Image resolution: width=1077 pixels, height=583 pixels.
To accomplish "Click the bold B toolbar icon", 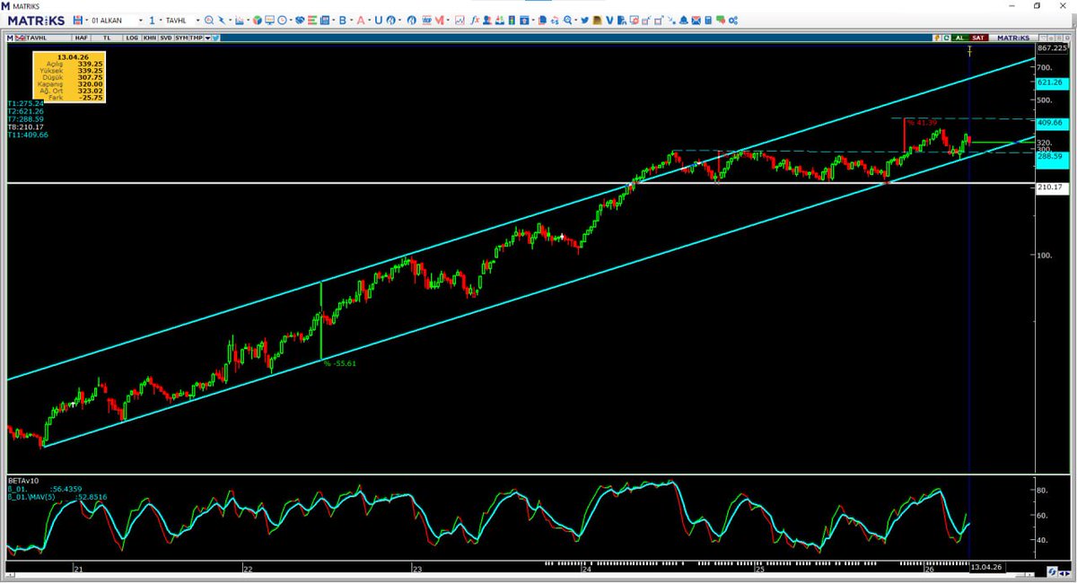I will (343, 20).
